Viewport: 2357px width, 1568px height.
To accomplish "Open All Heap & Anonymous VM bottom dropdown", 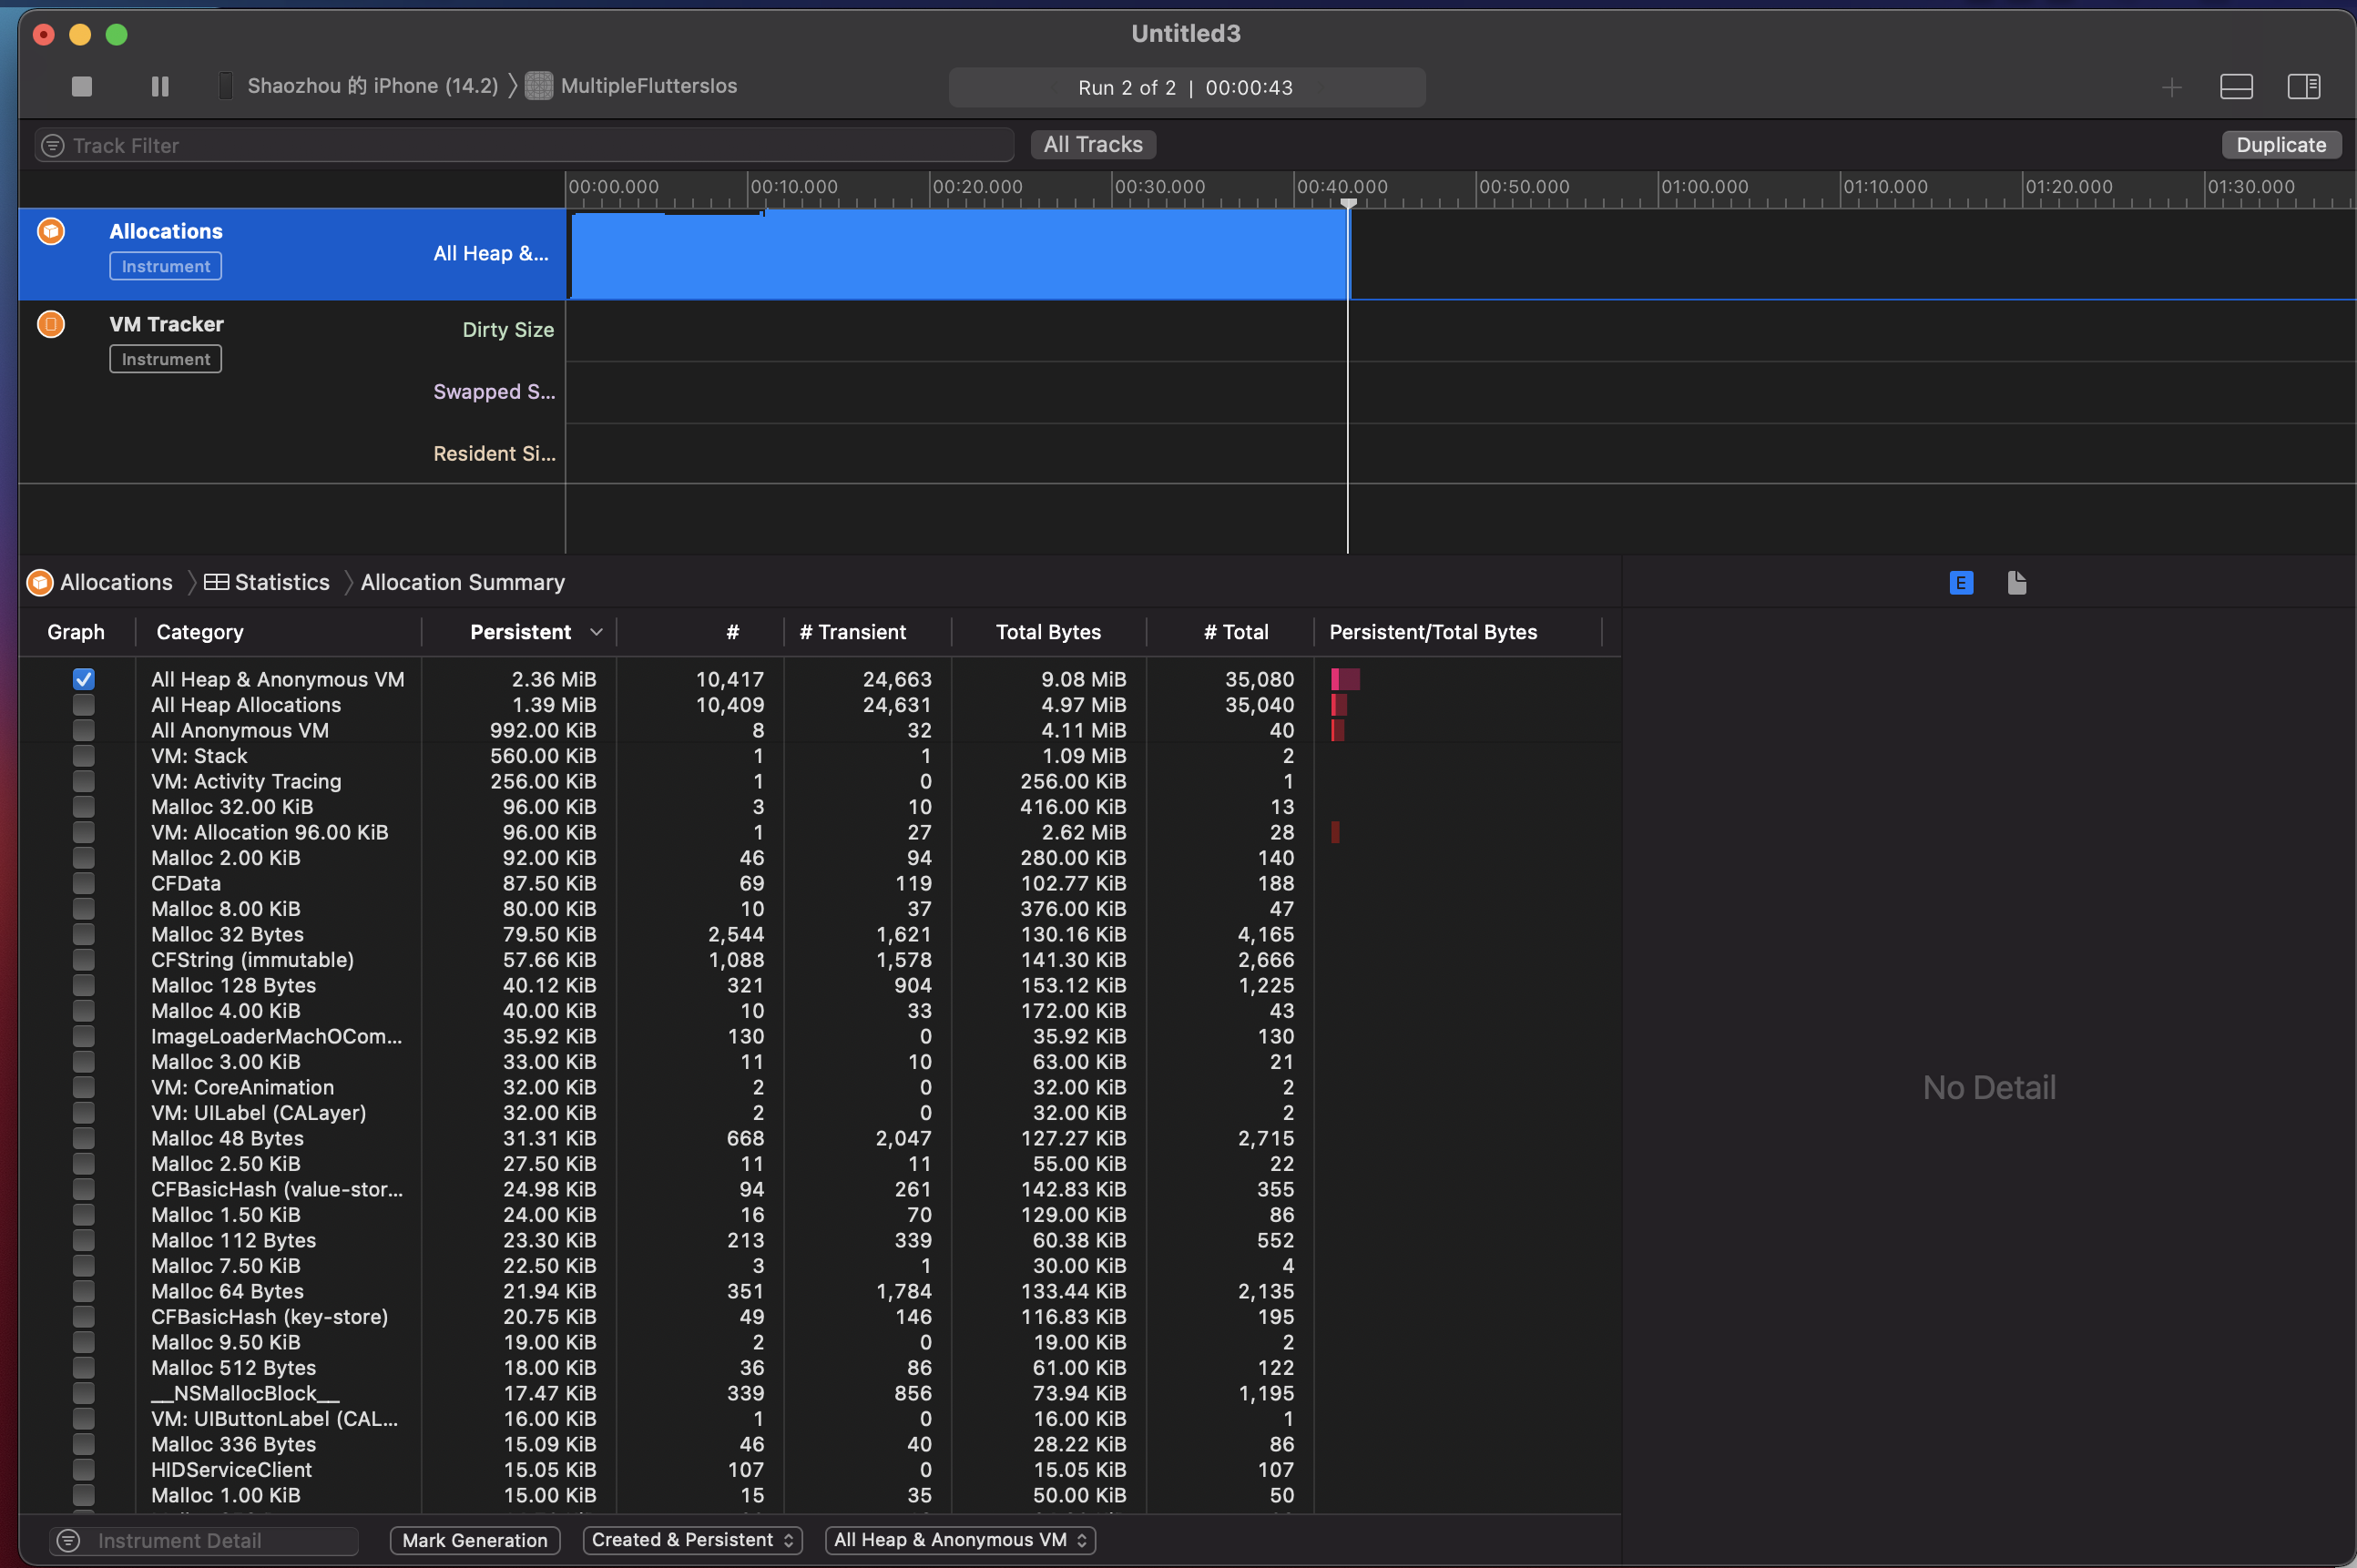I will pos(959,1540).
